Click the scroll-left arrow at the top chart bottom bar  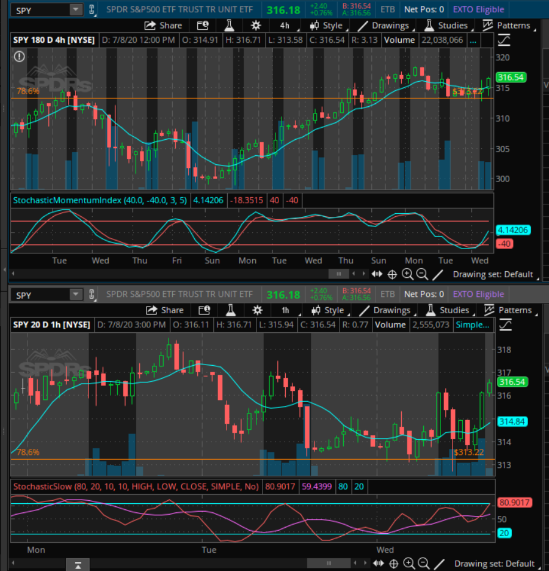point(13,274)
